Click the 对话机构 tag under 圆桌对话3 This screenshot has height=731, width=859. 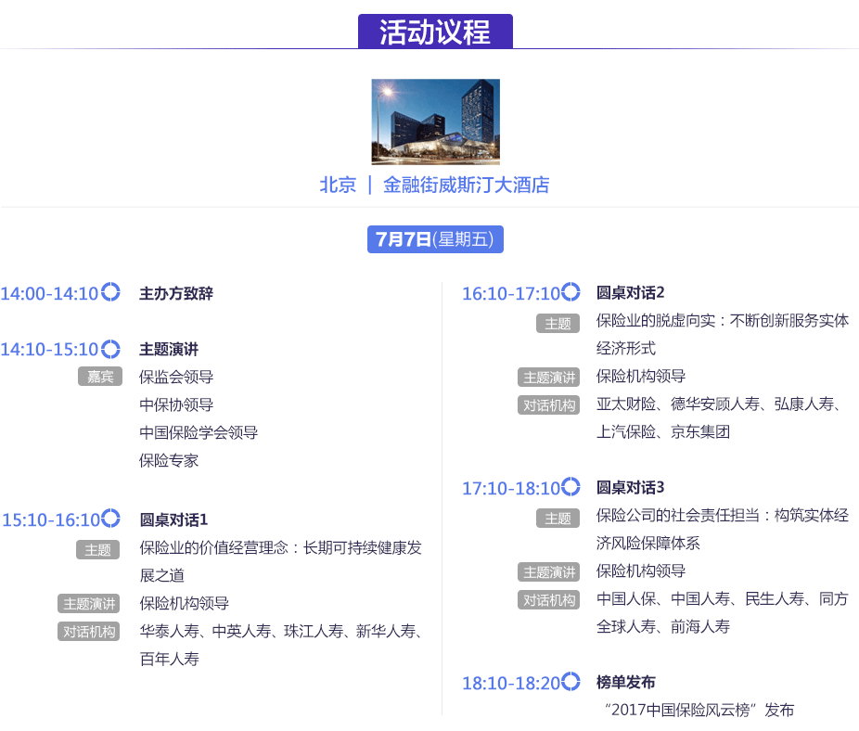pos(549,600)
